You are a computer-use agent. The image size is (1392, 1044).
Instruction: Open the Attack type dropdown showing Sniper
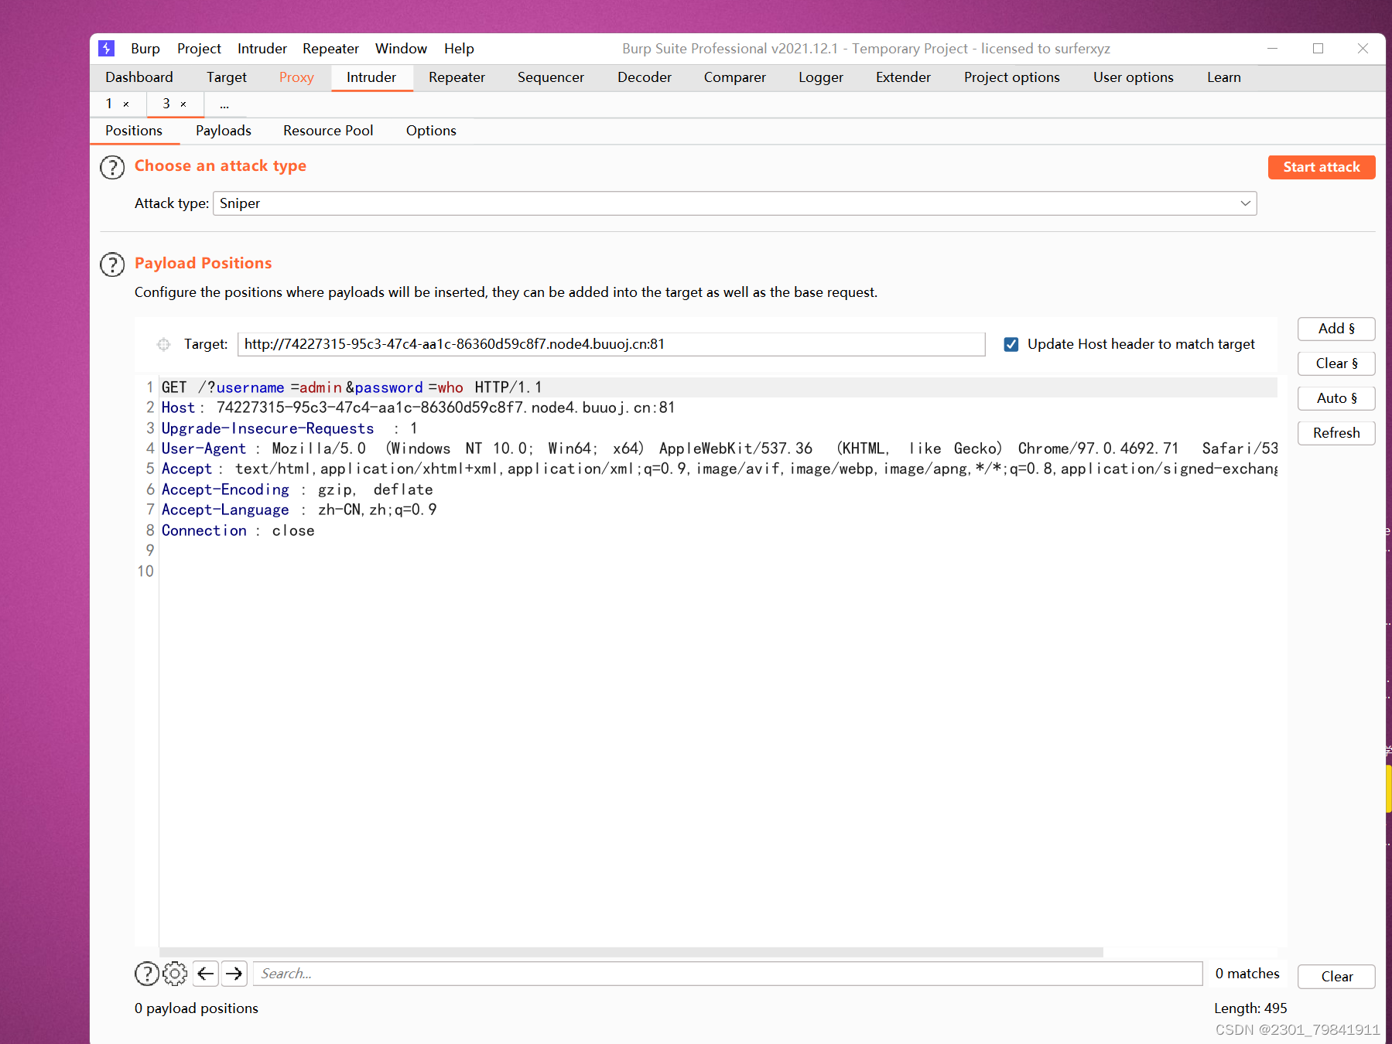pos(1245,203)
